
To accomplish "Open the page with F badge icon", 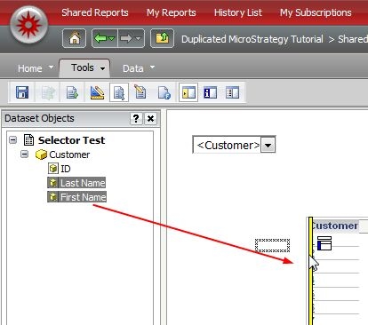I will tap(164, 92).
